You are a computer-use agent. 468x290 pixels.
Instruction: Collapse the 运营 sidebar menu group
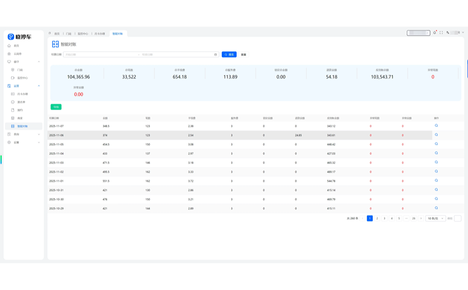39,86
